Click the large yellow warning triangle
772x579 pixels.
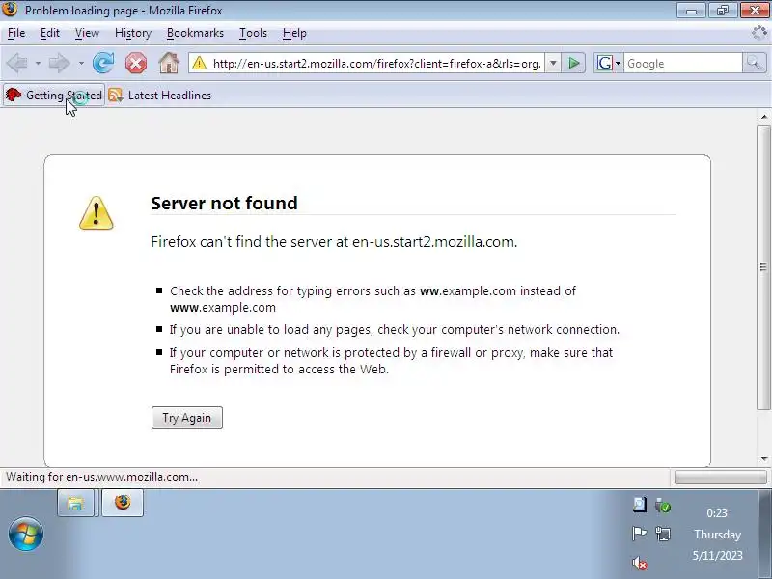tap(96, 213)
